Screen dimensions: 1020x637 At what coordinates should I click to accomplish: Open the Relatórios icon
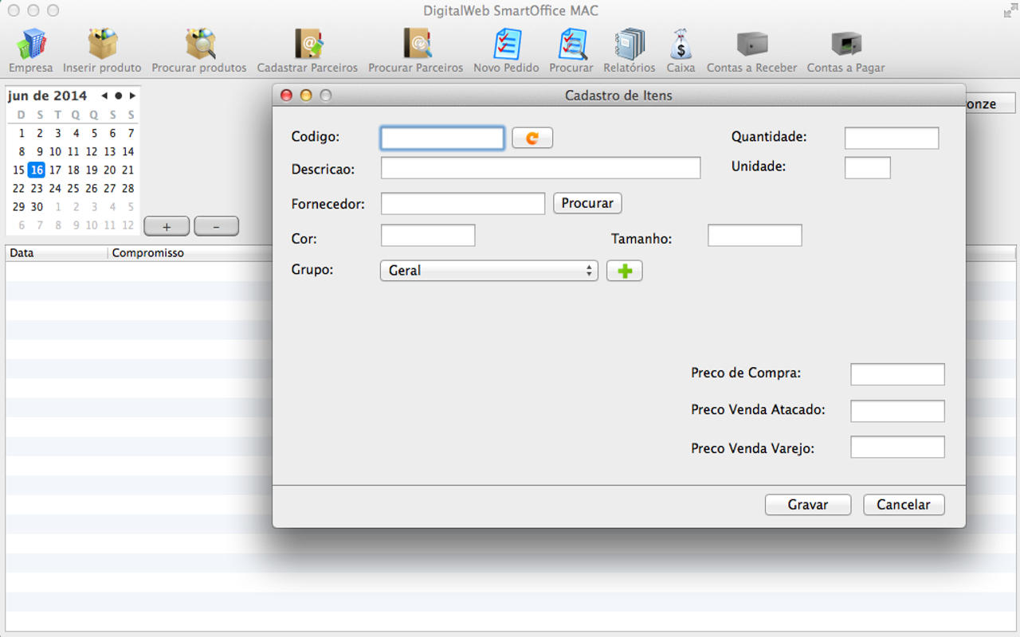pos(629,45)
